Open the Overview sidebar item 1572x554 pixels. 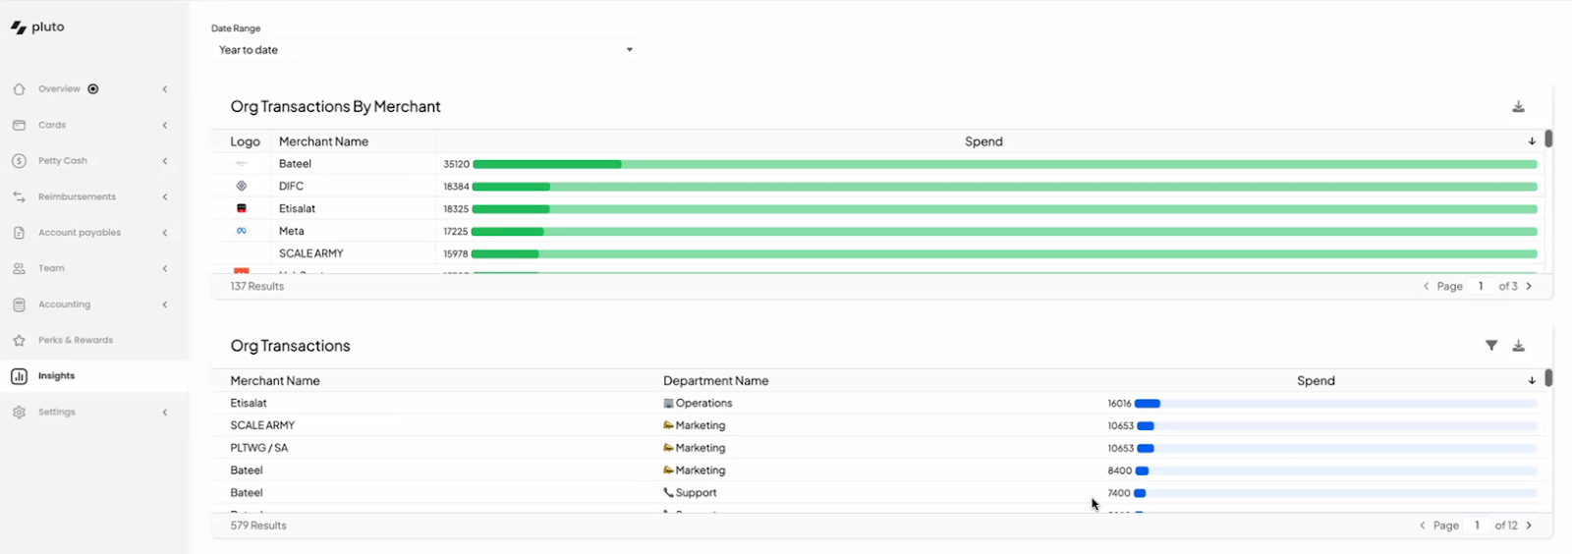[x=93, y=89]
